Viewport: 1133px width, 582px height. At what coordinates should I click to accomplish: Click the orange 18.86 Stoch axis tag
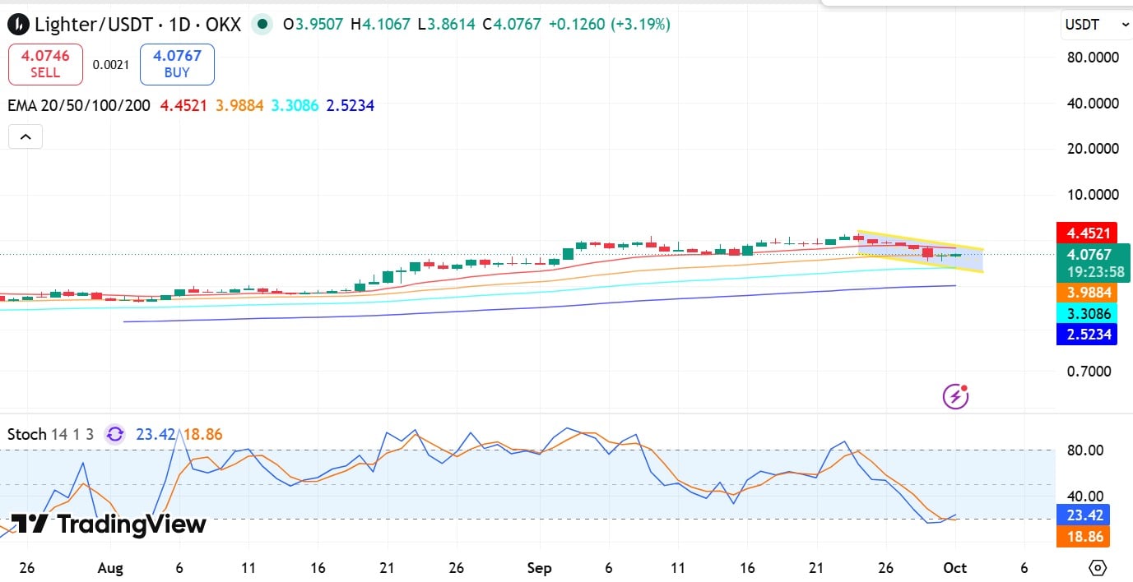[x=1084, y=537]
